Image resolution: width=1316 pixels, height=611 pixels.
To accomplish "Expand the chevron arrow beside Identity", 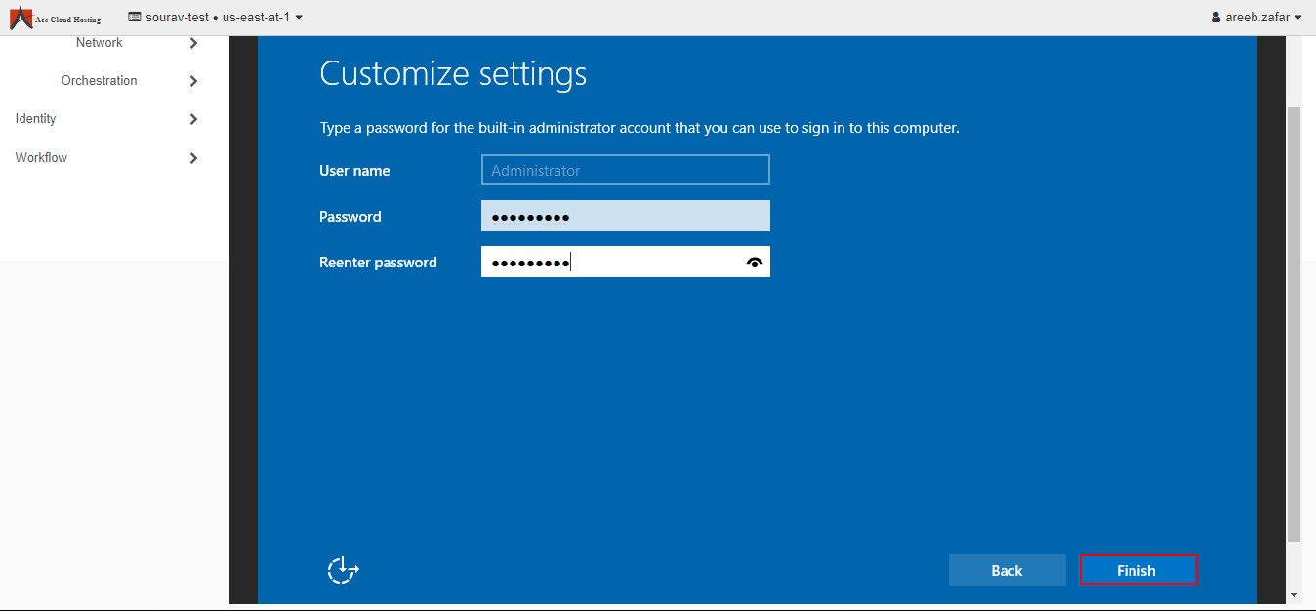I will click(x=193, y=119).
